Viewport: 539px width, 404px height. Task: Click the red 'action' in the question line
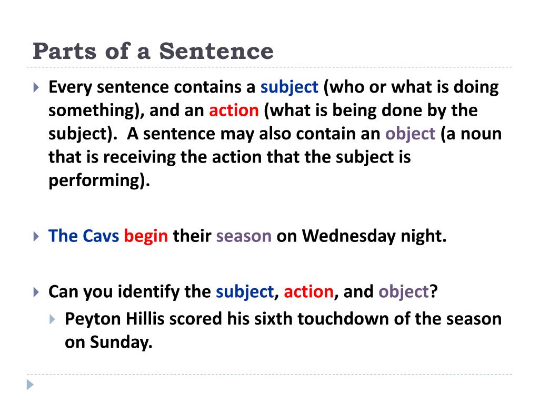coord(308,292)
